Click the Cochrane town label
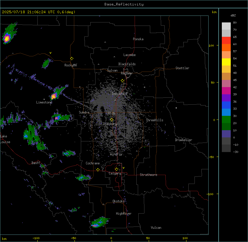 (x=93, y=163)
